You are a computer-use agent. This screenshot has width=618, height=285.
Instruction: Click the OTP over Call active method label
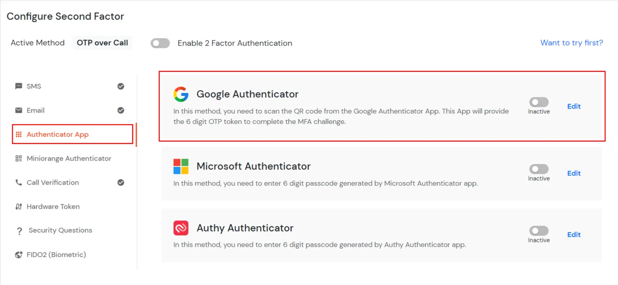coord(102,43)
